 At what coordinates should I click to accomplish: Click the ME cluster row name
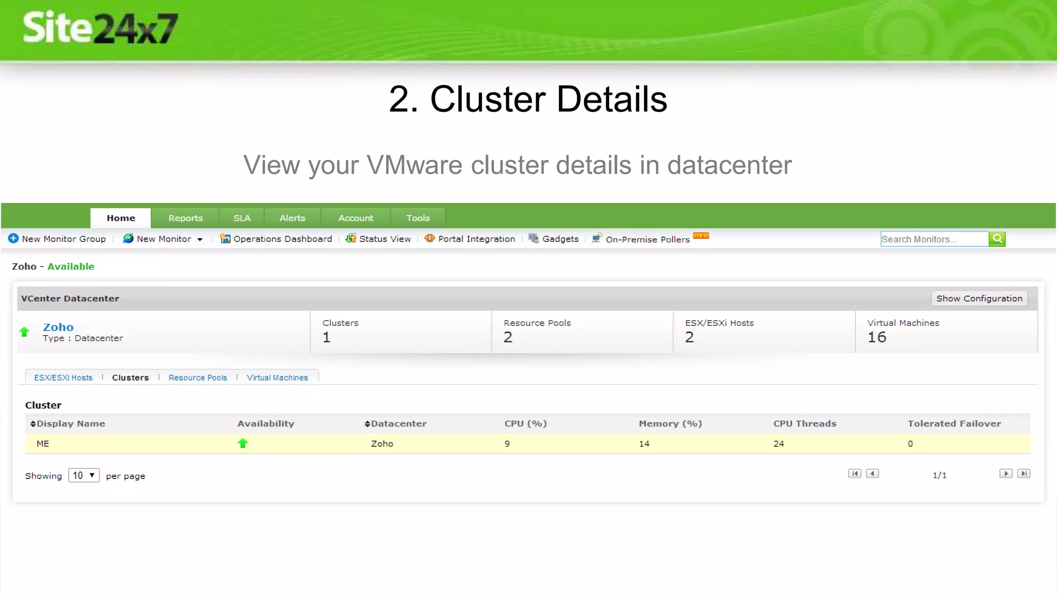pos(43,443)
